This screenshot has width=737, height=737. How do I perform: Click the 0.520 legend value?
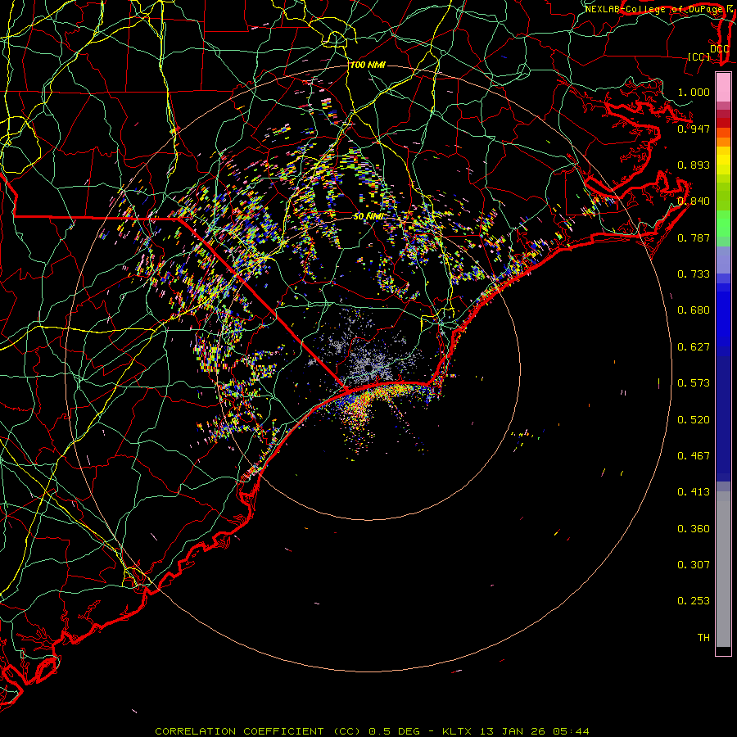(x=694, y=420)
